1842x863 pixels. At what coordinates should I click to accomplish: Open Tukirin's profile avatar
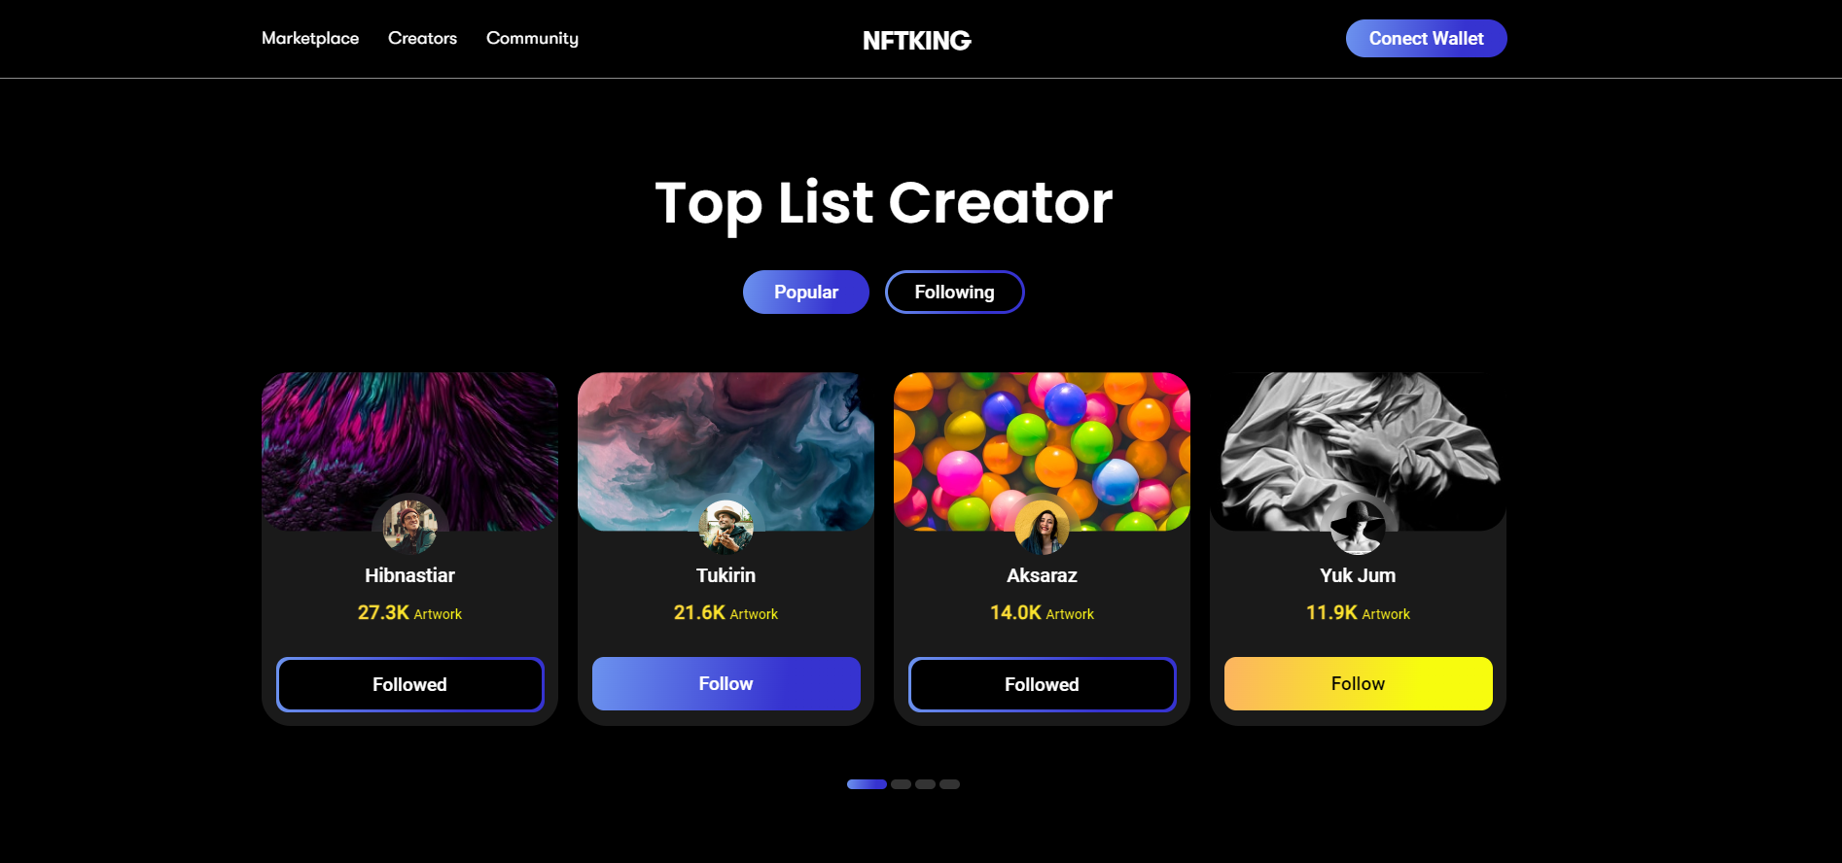[x=726, y=527]
